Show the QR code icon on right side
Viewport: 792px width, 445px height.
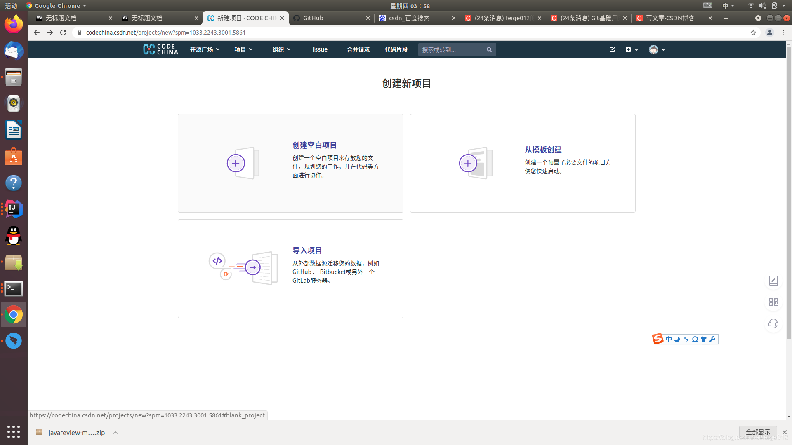click(x=773, y=302)
